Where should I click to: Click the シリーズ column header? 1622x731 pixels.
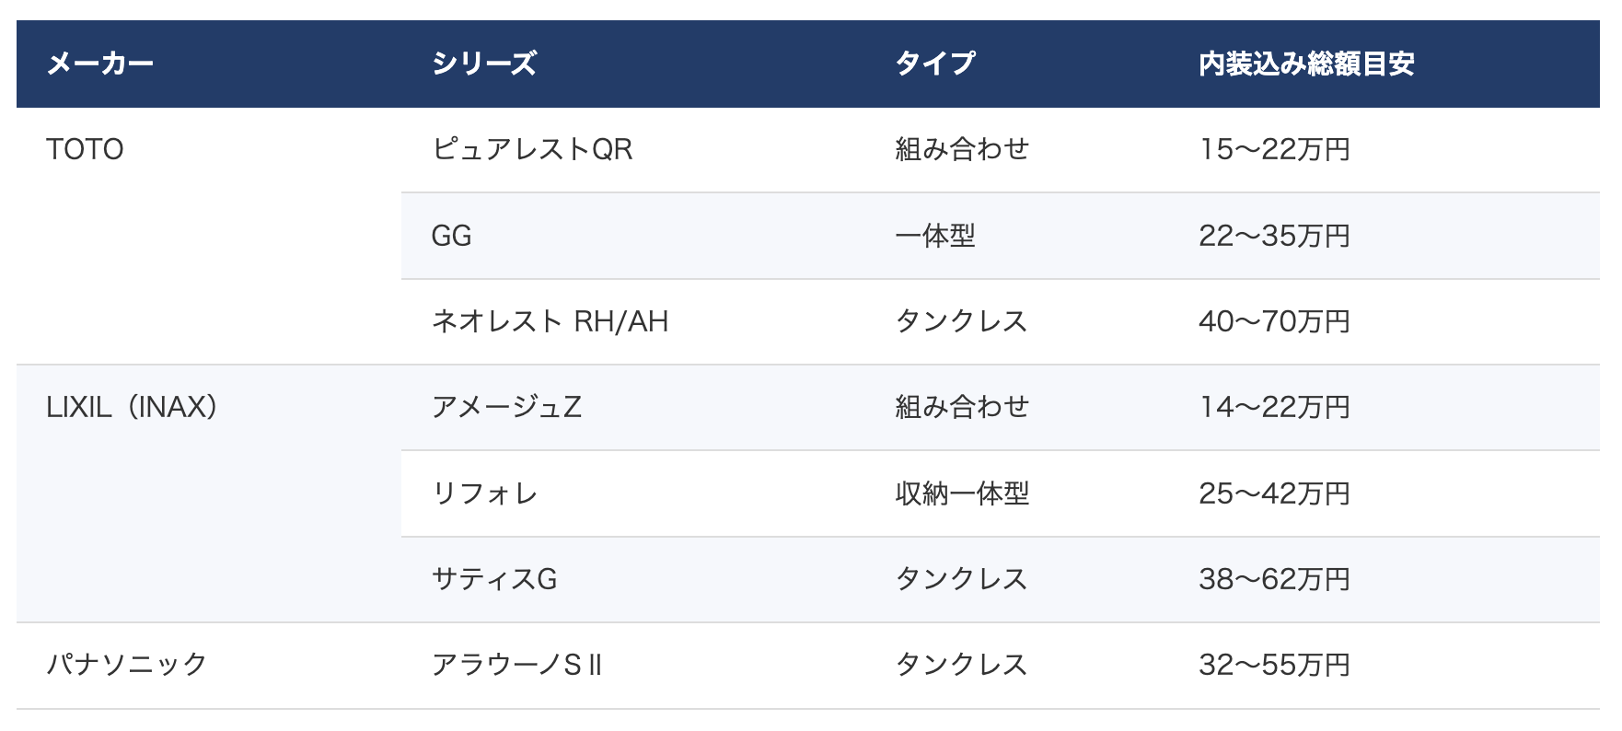[484, 64]
